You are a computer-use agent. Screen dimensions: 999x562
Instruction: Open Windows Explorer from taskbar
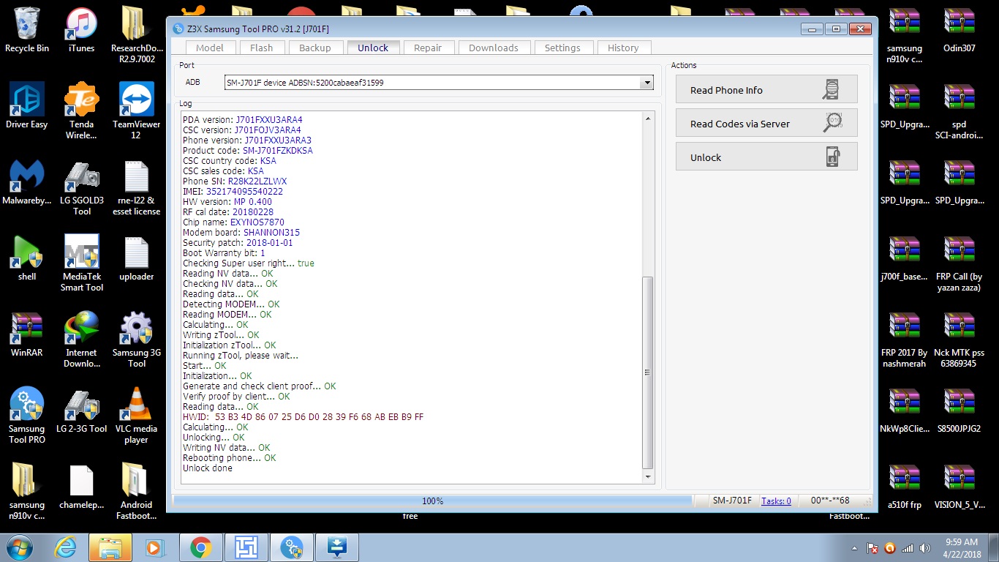tap(110, 547)
